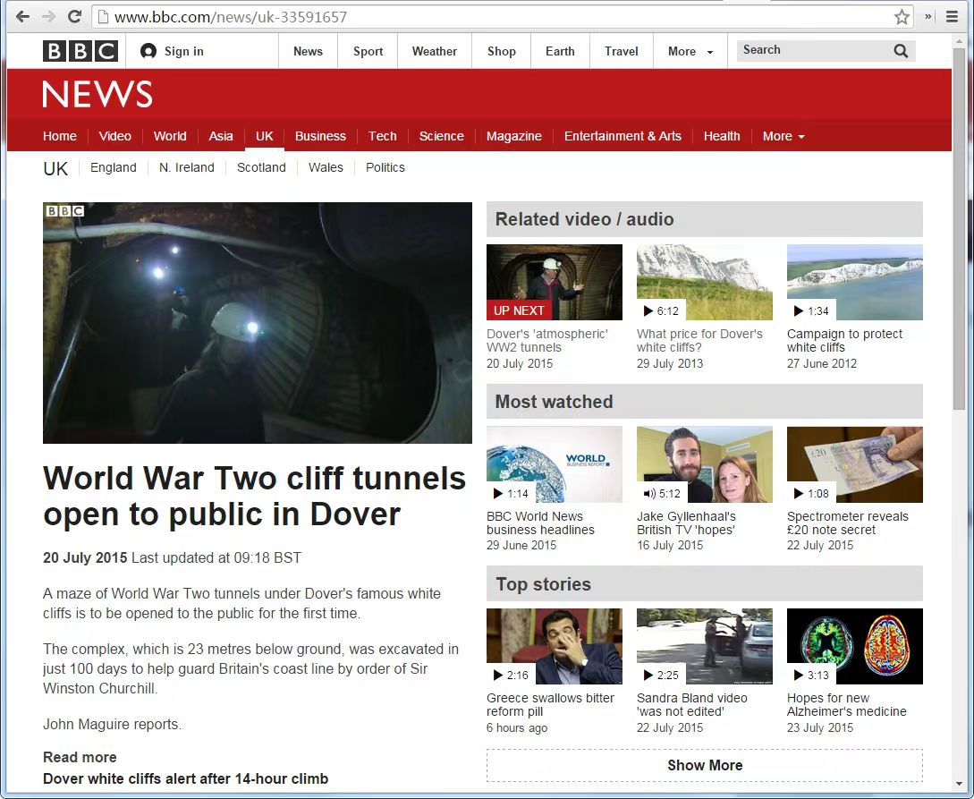Image resolution: width=974 pixels, height=799 pixels.
Task: Click the Show More button
Action: 704,765
